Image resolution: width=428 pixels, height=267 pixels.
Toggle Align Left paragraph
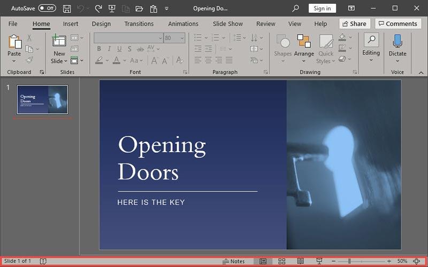(x=198, y=60)
